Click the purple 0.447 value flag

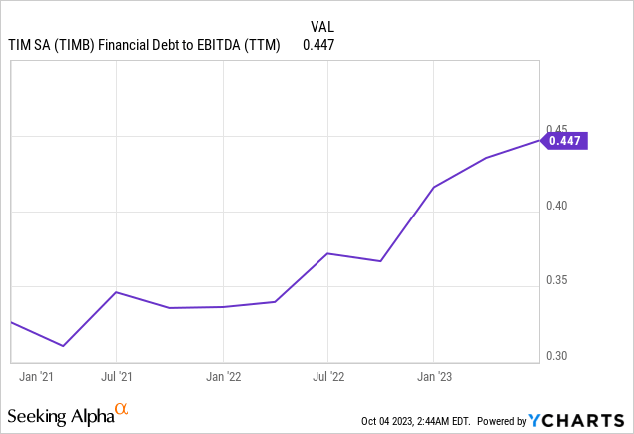click(x=566, y=141)
